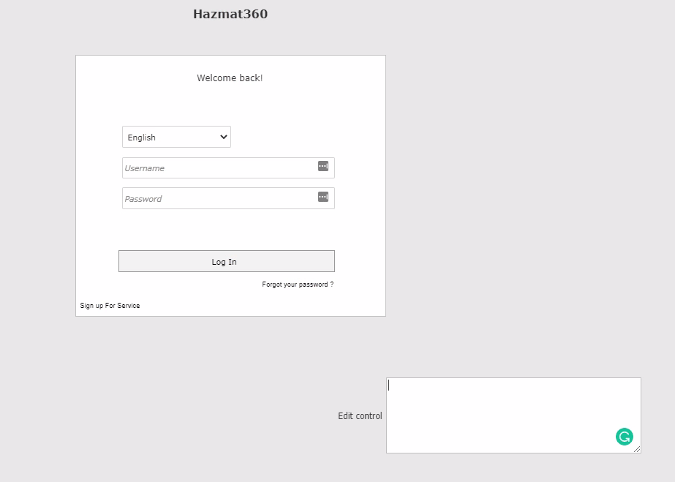Click the Username placeholder text
Image resolution: width=675 pixels, height=482 pixels.
coord(145,168)
